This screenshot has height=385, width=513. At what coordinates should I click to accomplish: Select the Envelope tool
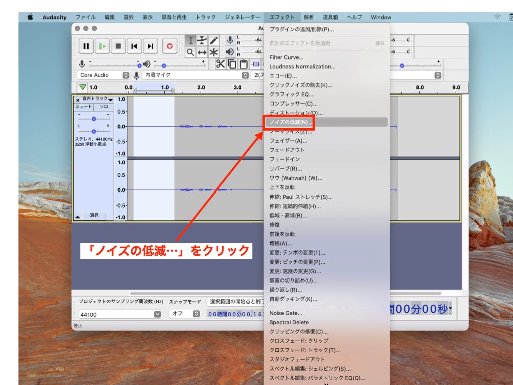click(x=202, y=40)
